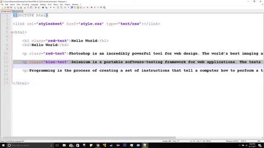Open Google Chrome from the taskbar
264x148 pixels.
tap(98, 145)
